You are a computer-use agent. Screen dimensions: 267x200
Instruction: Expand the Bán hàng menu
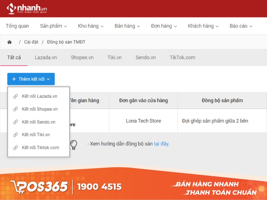click(127, 26)
